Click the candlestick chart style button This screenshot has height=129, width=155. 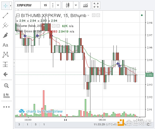[68, 5]
